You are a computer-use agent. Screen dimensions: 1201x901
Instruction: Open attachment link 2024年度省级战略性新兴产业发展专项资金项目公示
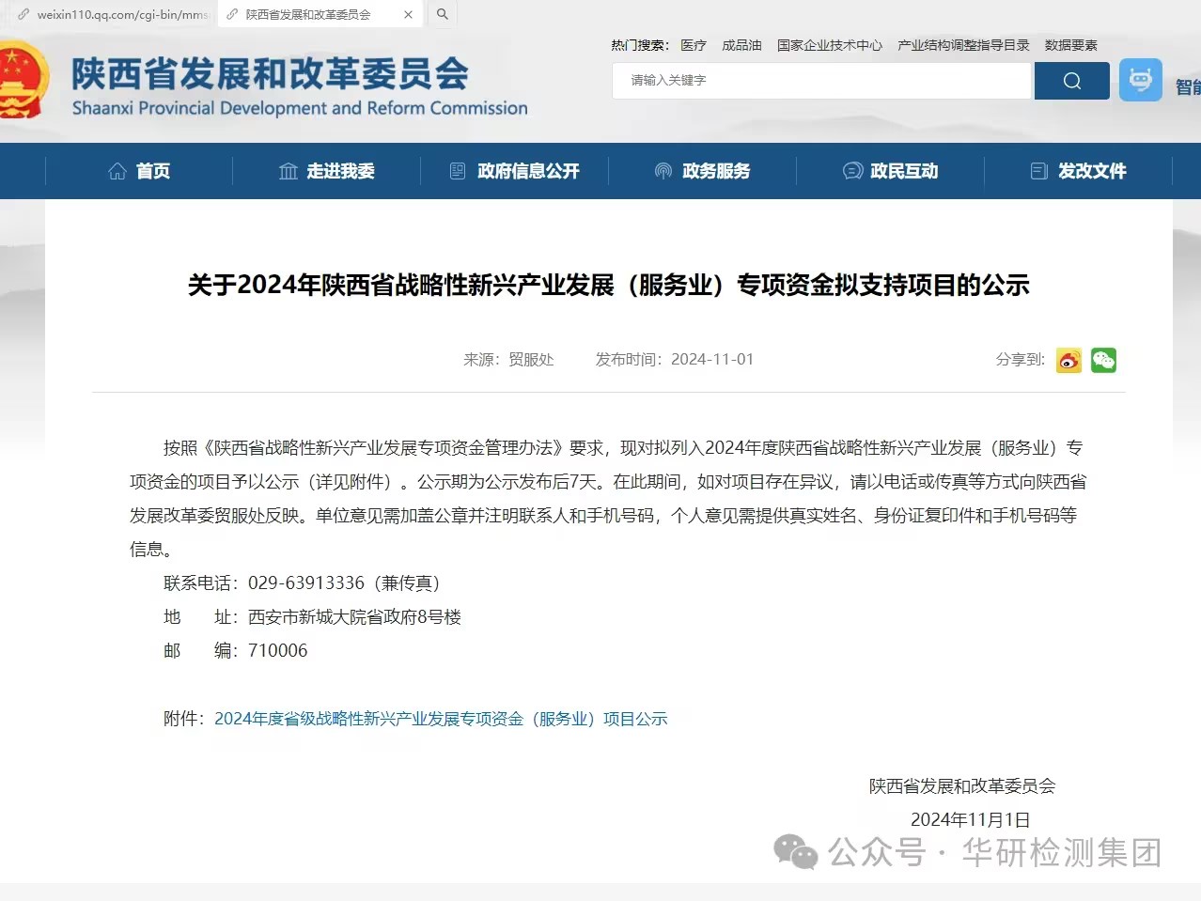click(441, 719)
